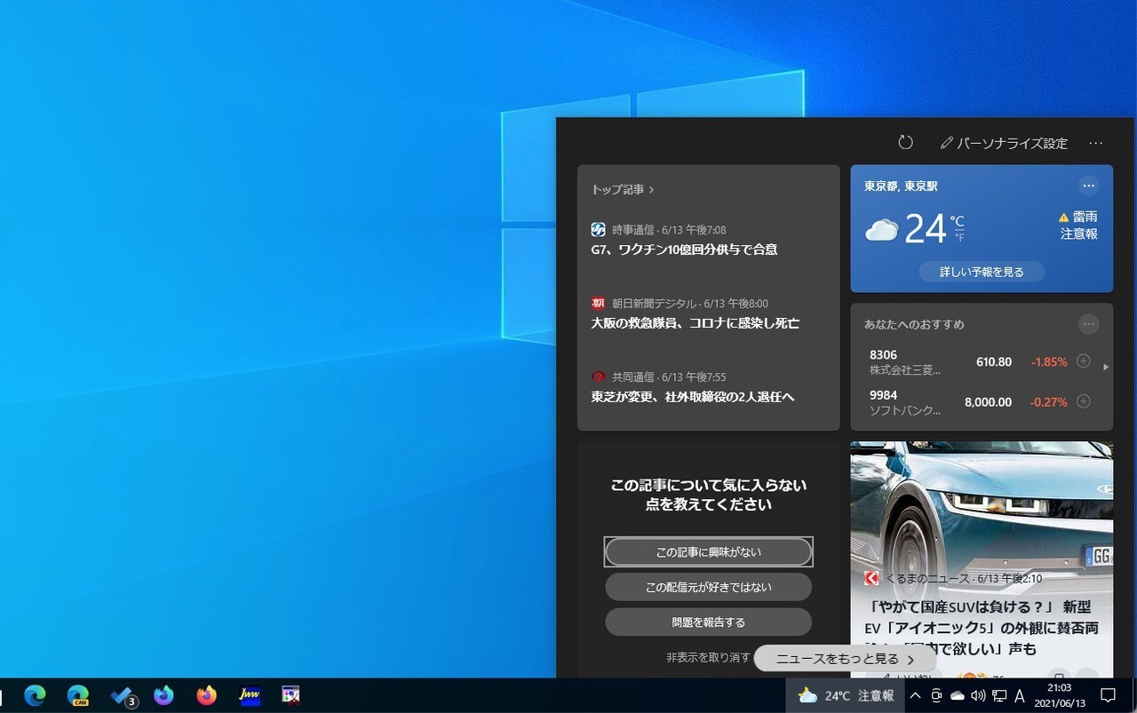Show next stocks using the right arrow
Viewport: 1137px width, 713px height.
pyautogui.click(x=1105, y=367)
